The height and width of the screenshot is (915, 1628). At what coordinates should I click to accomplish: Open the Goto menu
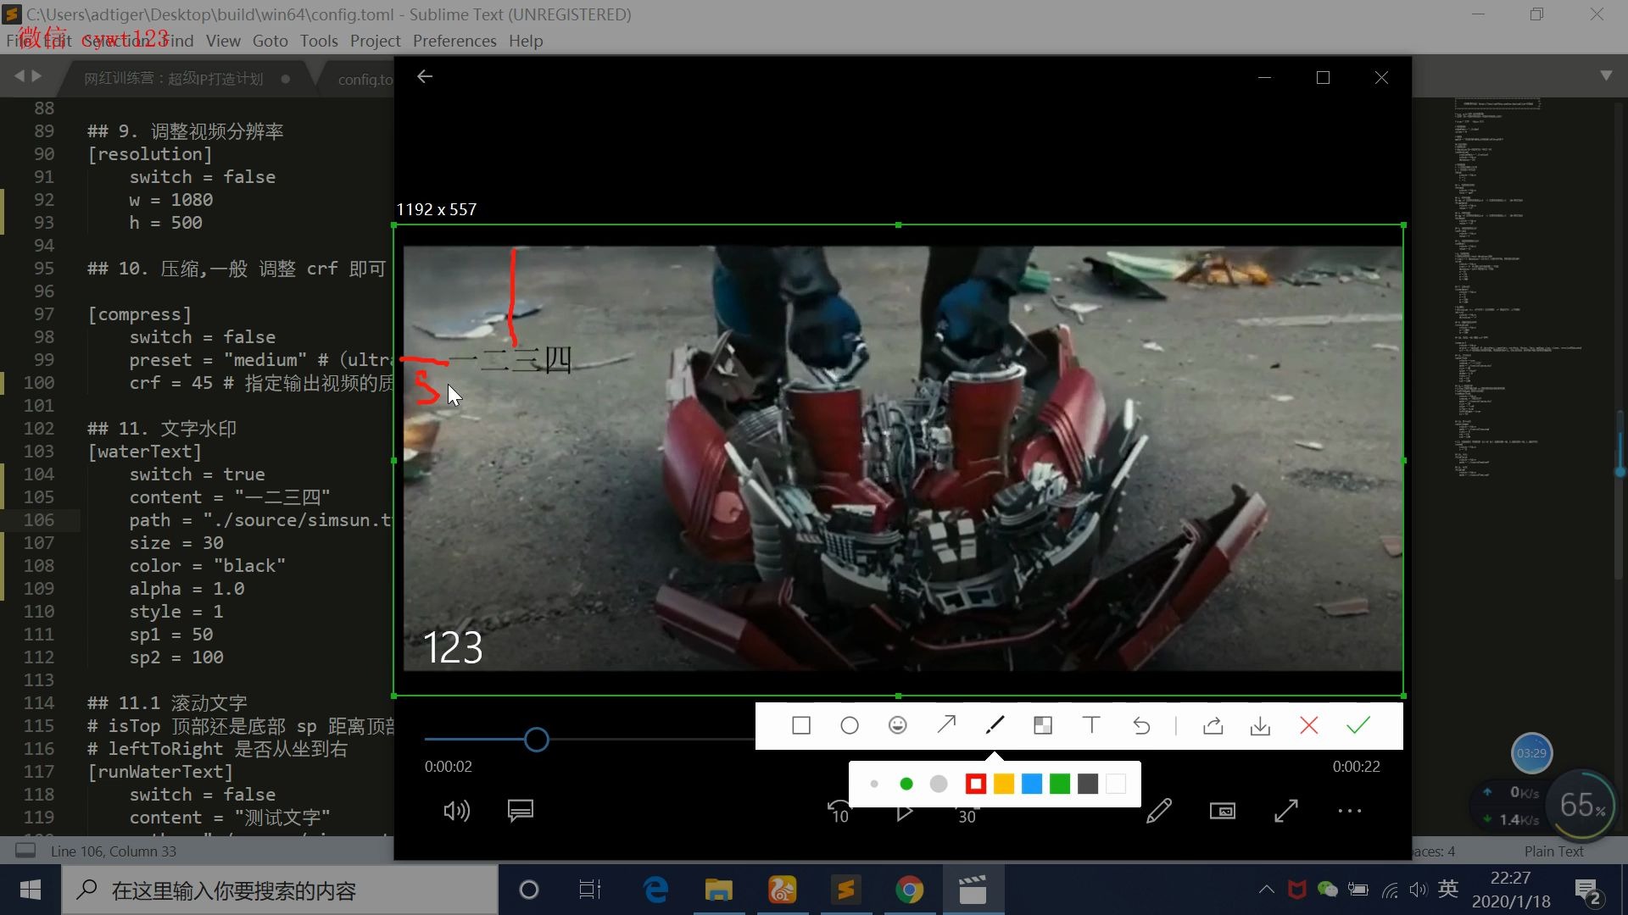coord(270,41)
